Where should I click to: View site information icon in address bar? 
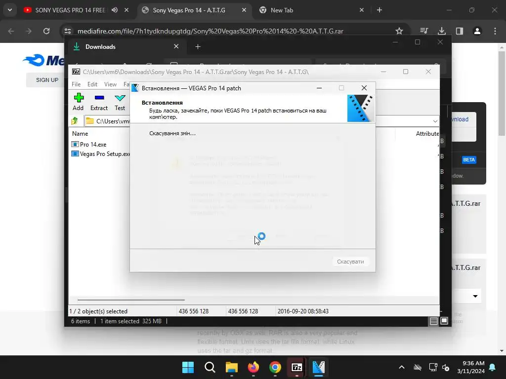[68, 31]
